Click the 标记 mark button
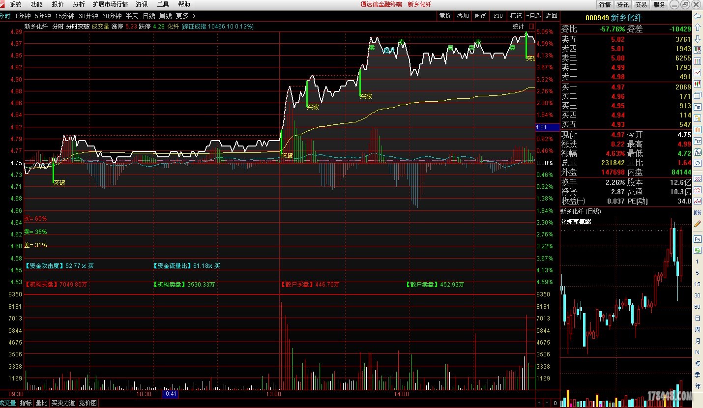The height and width of the screenshot is (408, 703). tap(516, 16)
